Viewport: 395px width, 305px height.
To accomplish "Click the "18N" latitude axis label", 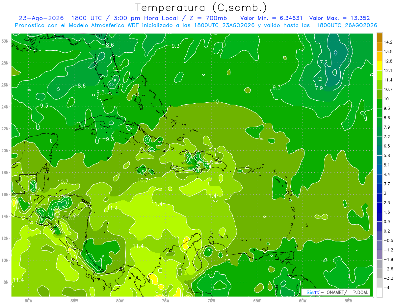I will tap(6, 172).
